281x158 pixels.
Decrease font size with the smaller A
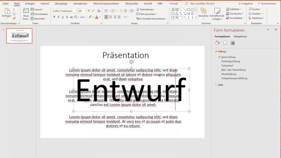point(93,11)
